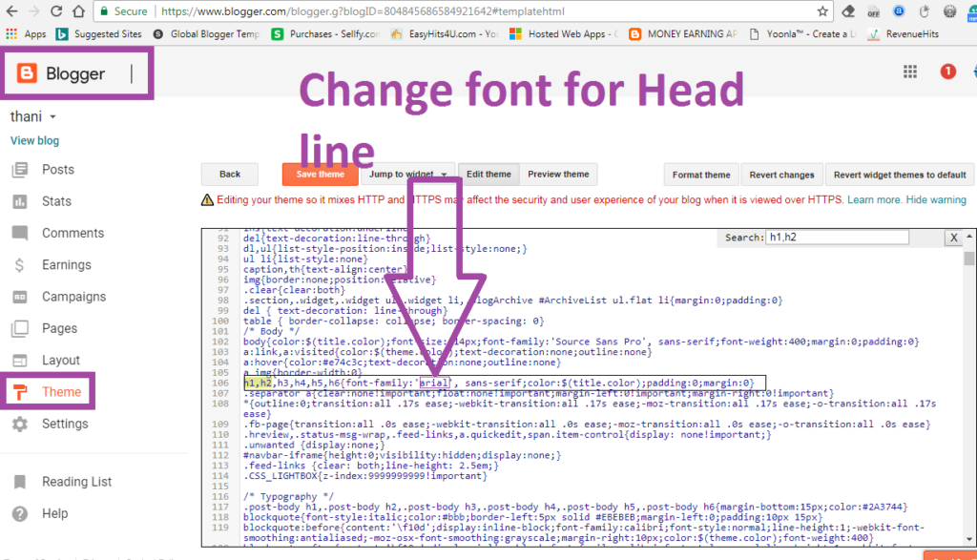The width and height of the screenshot is (977, 560).
Task: Open Reading List bookmark icon
Action: (x=20, y=482)
